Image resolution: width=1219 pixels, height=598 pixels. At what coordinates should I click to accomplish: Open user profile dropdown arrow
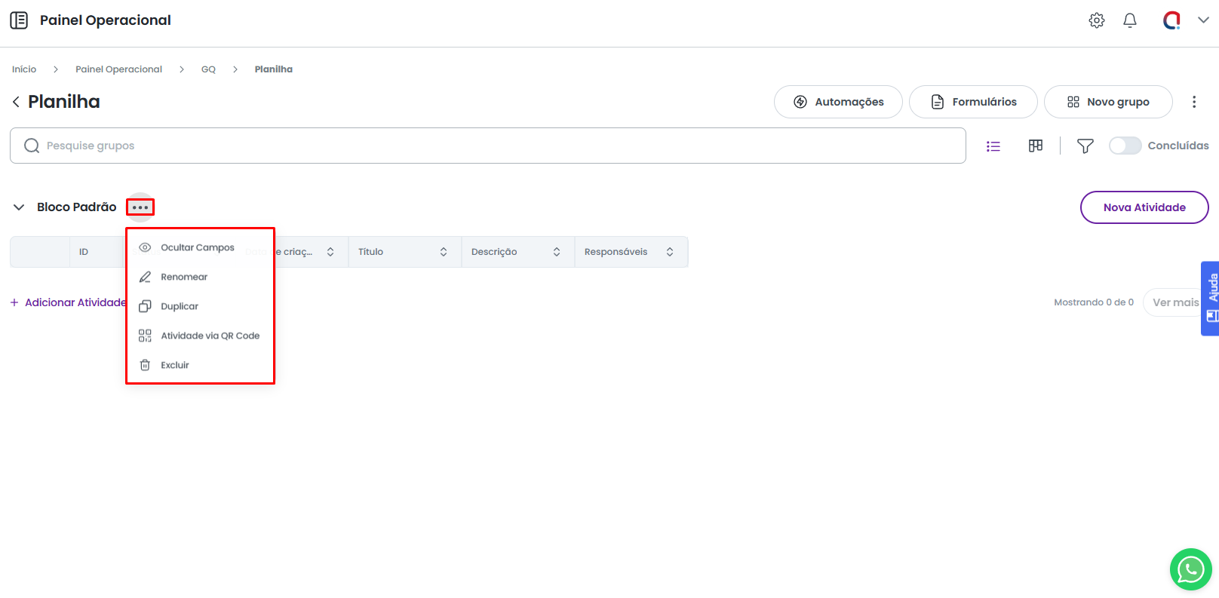(1203, 20)
